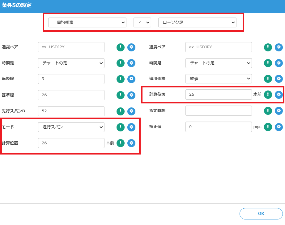
Task: Click the left 通貨ペア input field
Action: point(71,47)
